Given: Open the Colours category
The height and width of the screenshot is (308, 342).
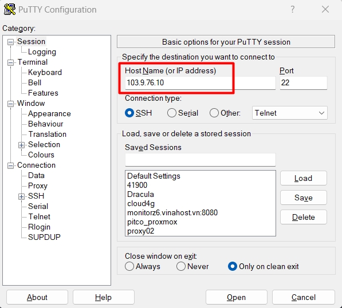Looking at the screenshot, I should [41, 155].
